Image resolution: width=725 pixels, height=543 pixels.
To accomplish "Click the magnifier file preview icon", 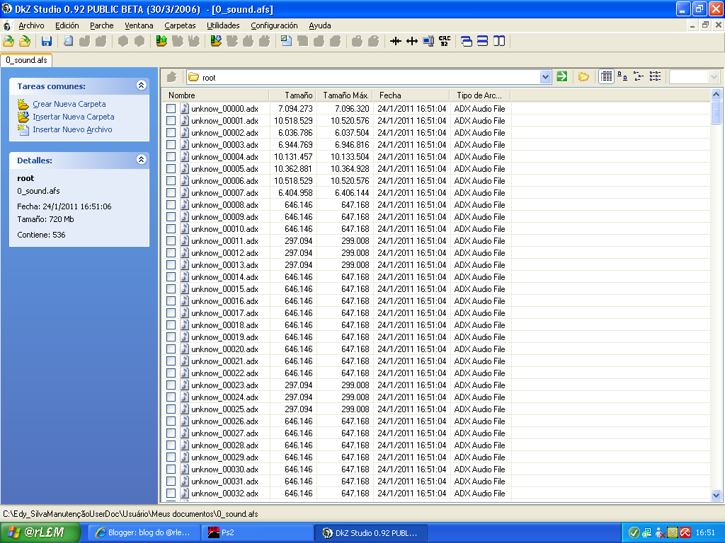I will 68,41.
